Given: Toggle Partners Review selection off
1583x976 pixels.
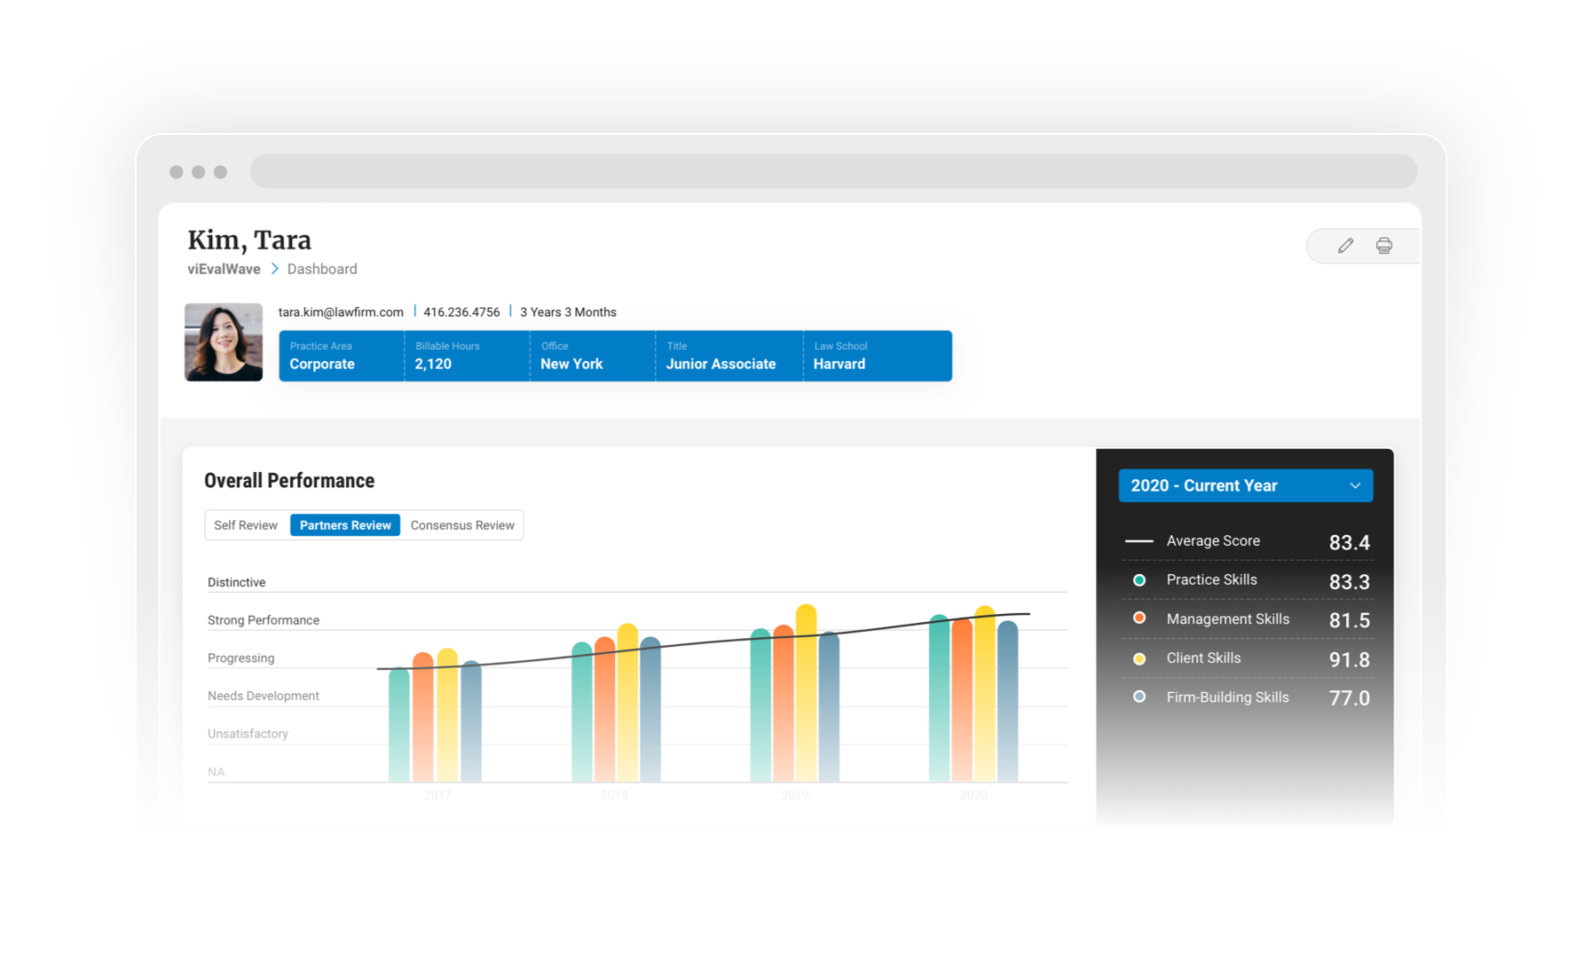Looking at the screenshot, I should [344, 524].
